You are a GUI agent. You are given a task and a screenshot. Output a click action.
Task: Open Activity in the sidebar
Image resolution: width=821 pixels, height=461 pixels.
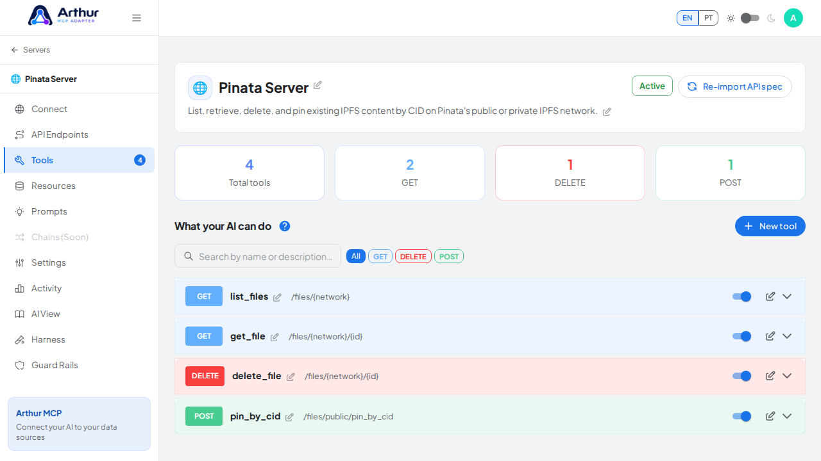(80, 288)
